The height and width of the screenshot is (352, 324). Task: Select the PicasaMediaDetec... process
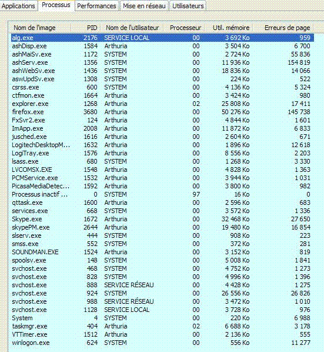[x=162, y=186]
